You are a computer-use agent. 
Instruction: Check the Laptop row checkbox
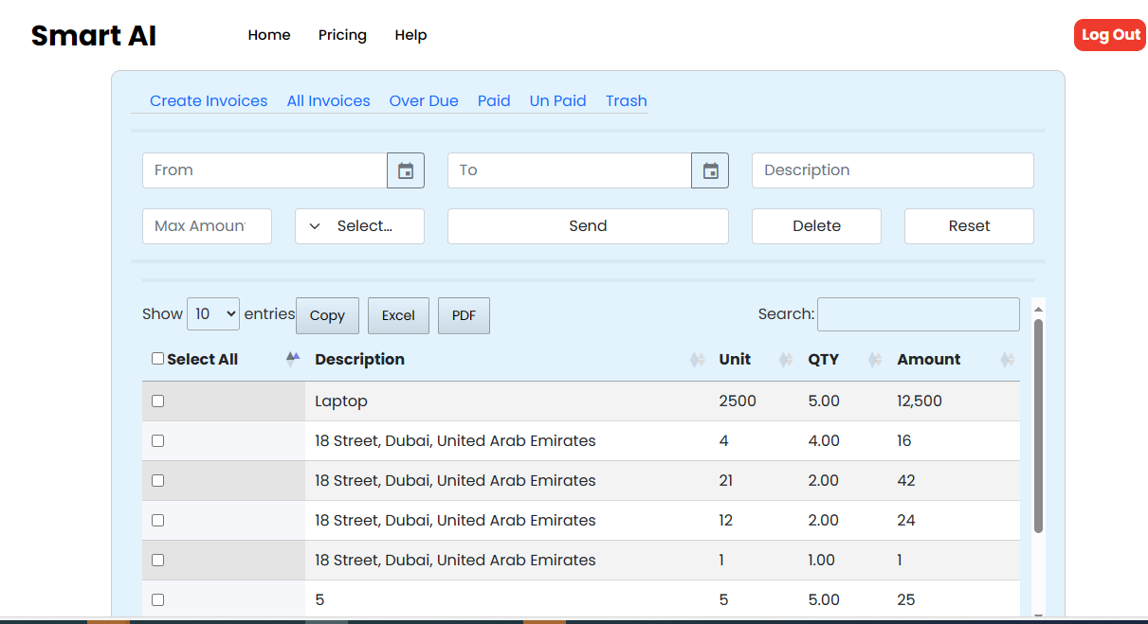coord(157,401)
